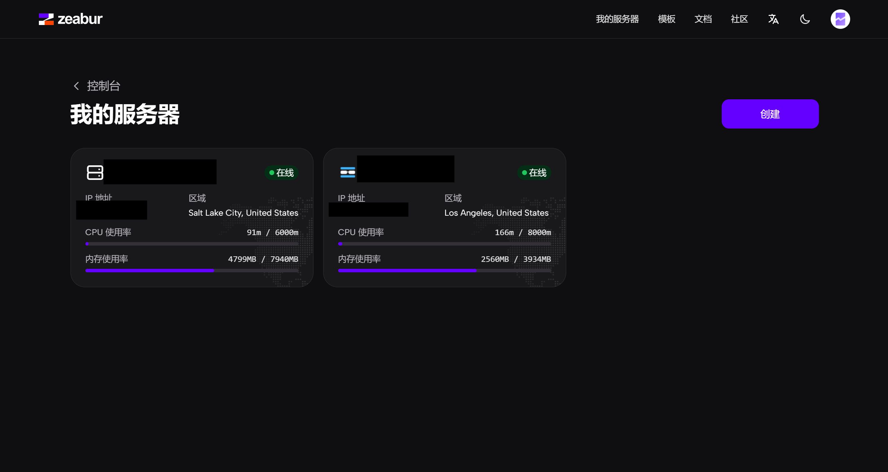This screenshot has height=472, width=888.
Task: Click the green 在线 badge on first server
Action: 282,173
